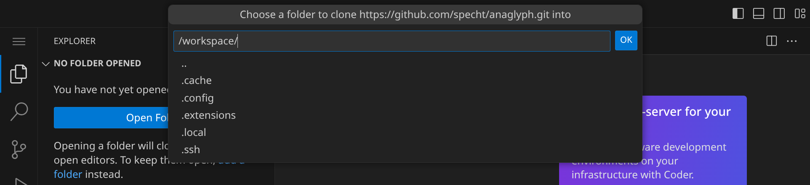
Task: Open the Search view icon
Action: [19, 112]
